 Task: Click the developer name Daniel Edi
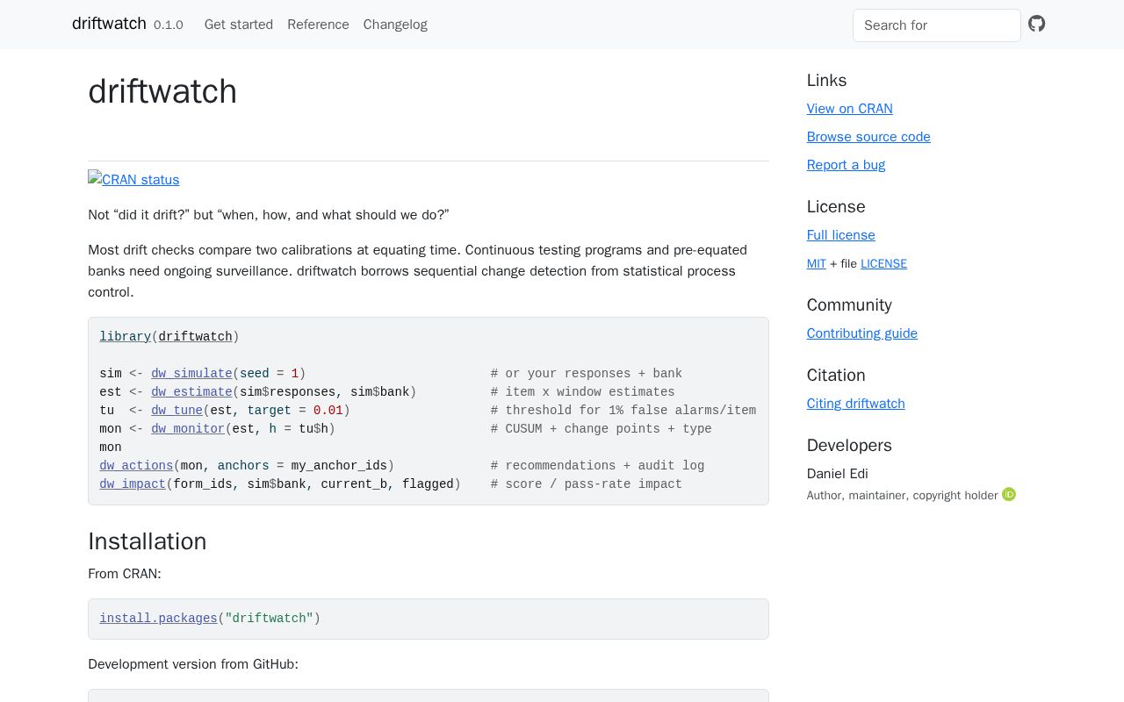(838, 474)
